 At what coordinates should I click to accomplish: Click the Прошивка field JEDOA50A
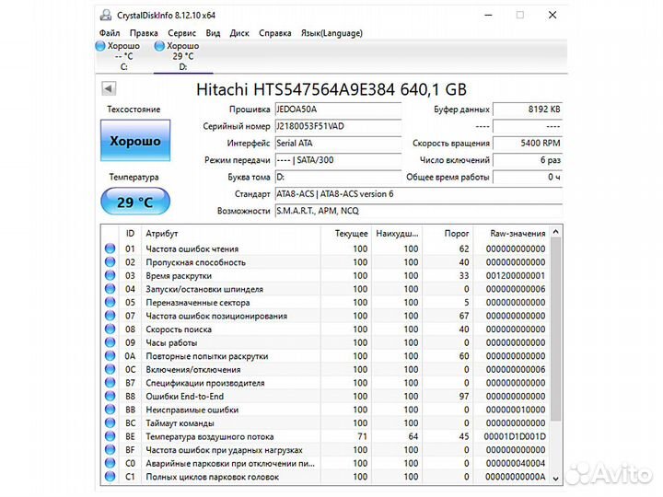point(338,109)
